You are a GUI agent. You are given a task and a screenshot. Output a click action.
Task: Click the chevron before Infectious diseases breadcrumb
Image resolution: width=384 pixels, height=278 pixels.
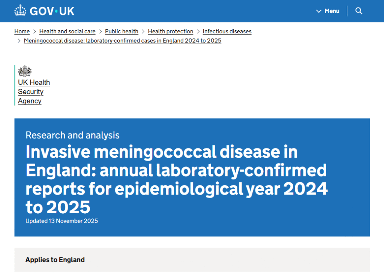click(198, 31)
